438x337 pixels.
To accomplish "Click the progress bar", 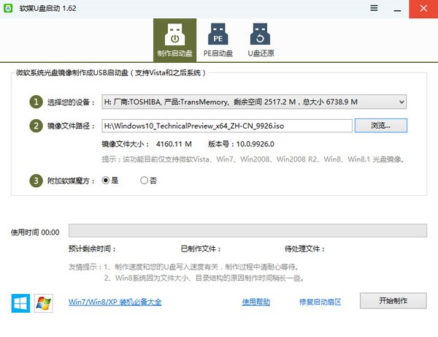I will tap(247, 231).
